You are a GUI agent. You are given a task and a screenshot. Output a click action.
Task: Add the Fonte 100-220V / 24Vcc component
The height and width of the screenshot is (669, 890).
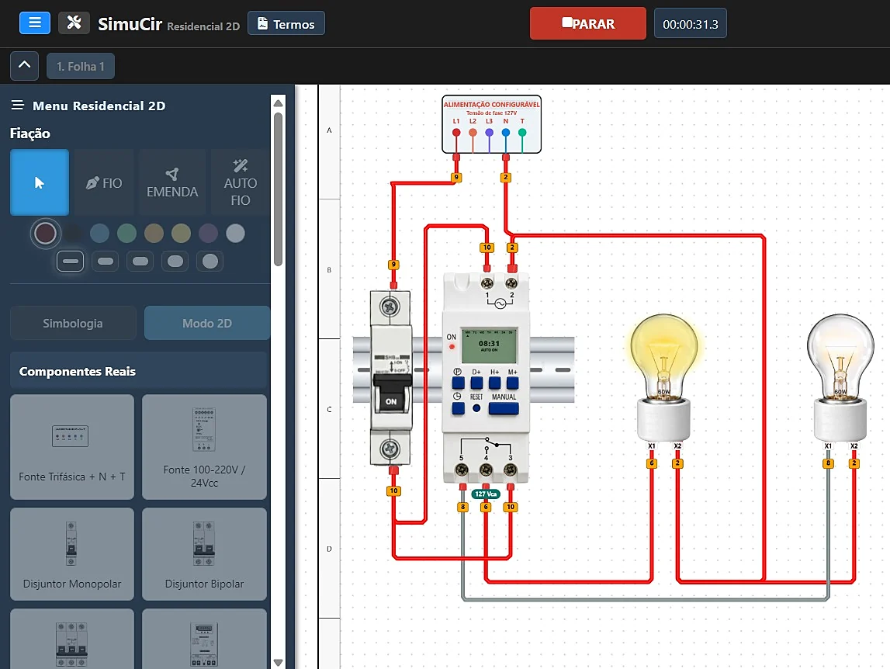pyautogui.click(x=204, y=447)
